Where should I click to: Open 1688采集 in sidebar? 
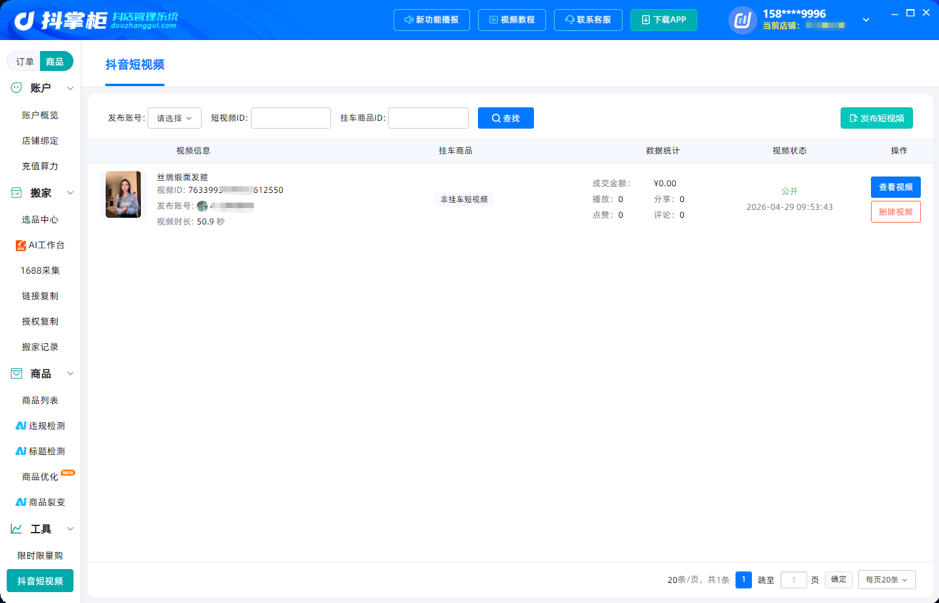(x=40, y=271)
